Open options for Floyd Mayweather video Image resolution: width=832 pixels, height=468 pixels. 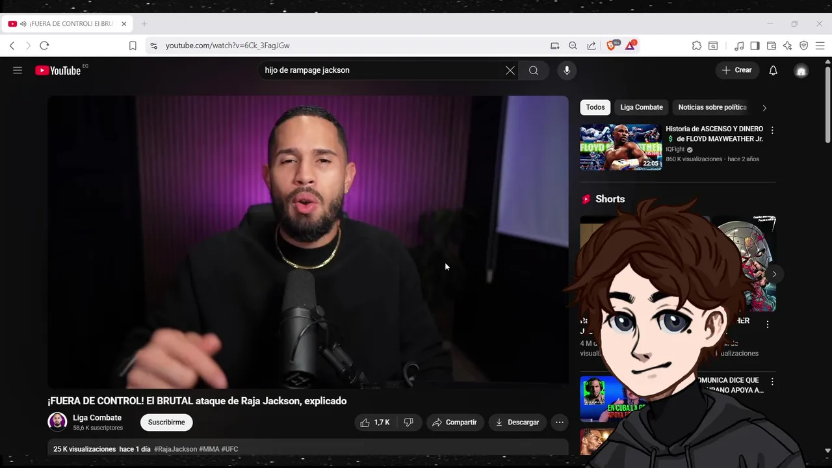pyautogui.click(x=772, y=131)
